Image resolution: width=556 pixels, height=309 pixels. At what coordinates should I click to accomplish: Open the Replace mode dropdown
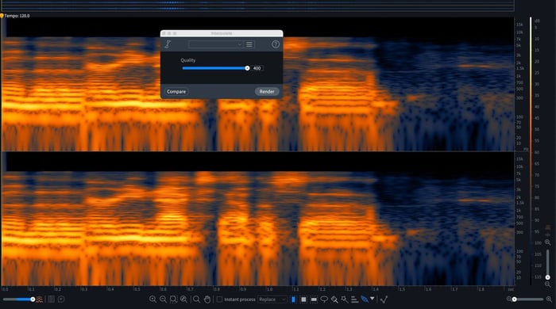[x=272, y=299]
